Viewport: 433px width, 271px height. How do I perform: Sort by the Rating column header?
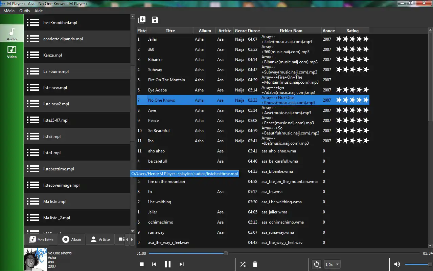tap(352, 31)
